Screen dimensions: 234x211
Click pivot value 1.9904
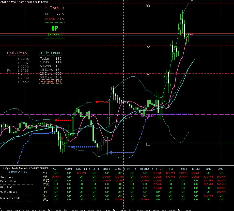(23, 59)
